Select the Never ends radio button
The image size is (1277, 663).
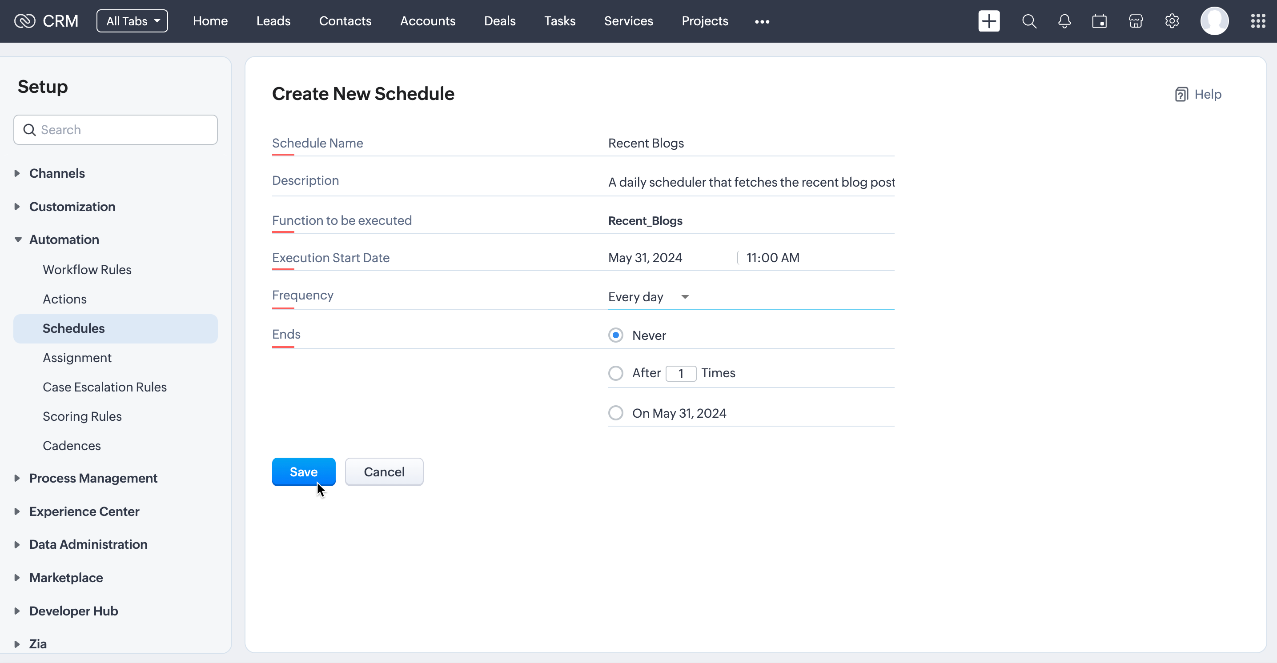tap(616, 335)
